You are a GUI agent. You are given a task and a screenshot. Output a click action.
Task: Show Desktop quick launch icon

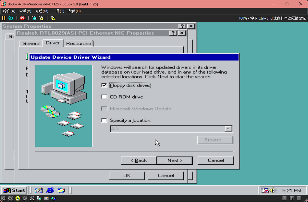coord(39,190)
